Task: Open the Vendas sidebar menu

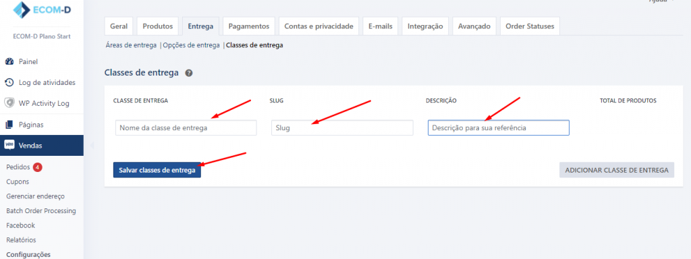Action: (x=42, y=146)
